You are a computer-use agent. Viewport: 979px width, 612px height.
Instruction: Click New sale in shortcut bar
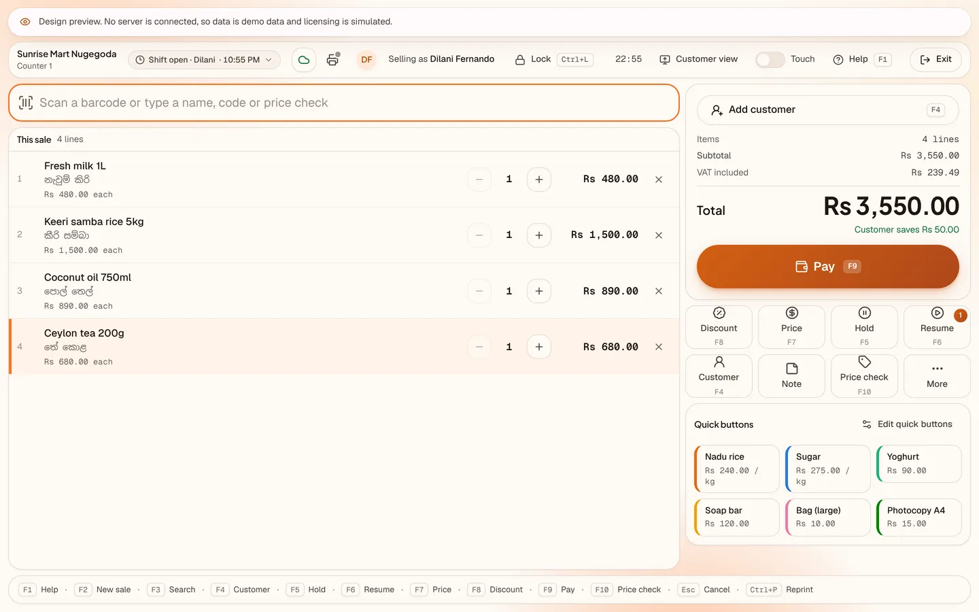(103, 590)
